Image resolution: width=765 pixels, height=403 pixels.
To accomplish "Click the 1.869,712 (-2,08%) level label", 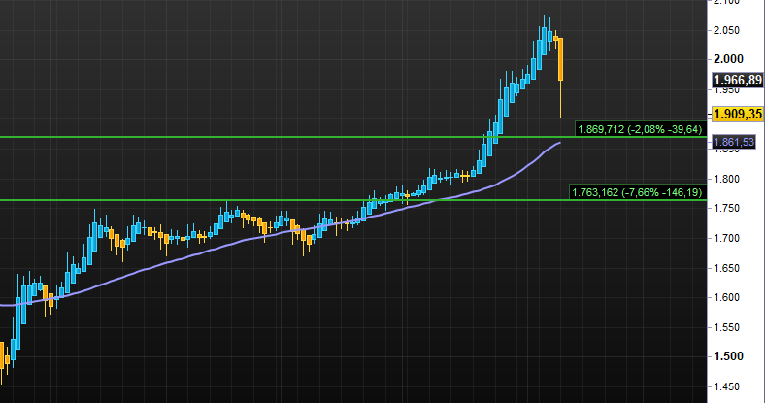I will coord(641,128).
